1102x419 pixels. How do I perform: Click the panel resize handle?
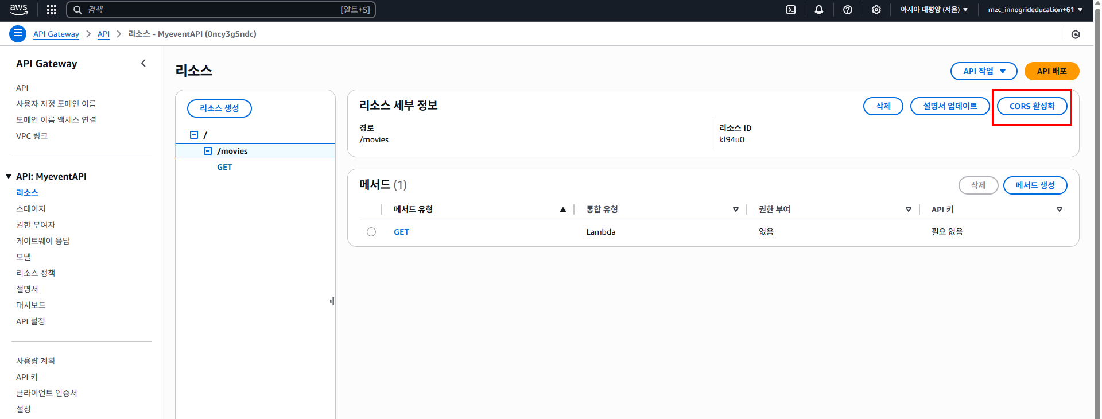pos(332,301)
